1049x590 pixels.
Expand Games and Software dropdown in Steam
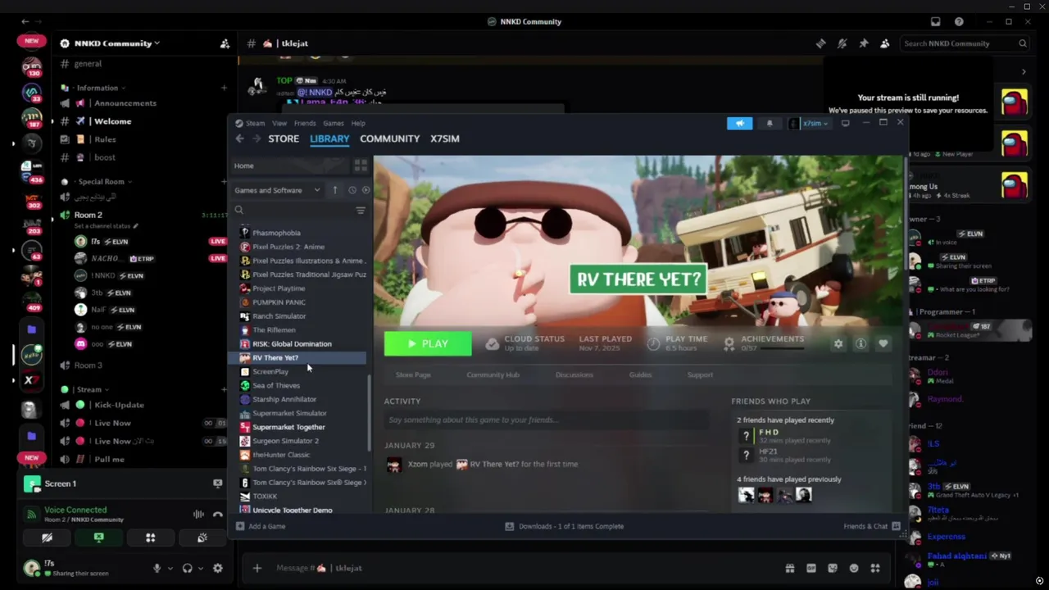(x=277, y=190)
